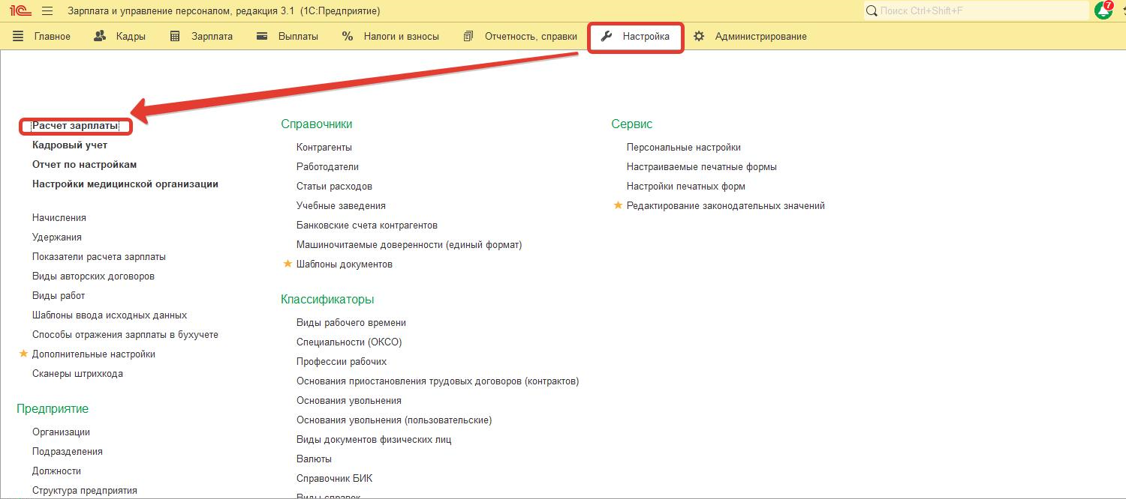Open Отчетность, справки section
Image resolution: width=1126 pixels, height=499 pixels.
(x=521, y=36)
